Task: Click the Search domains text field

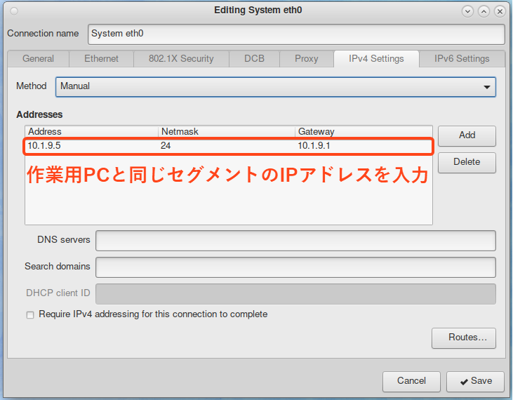Action: [x=295, y=267]
